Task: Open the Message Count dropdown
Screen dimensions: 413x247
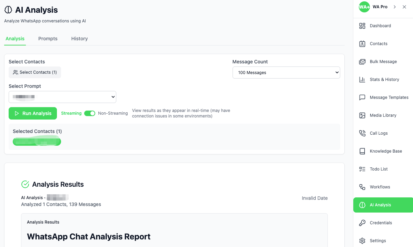Action: (286, 73)
